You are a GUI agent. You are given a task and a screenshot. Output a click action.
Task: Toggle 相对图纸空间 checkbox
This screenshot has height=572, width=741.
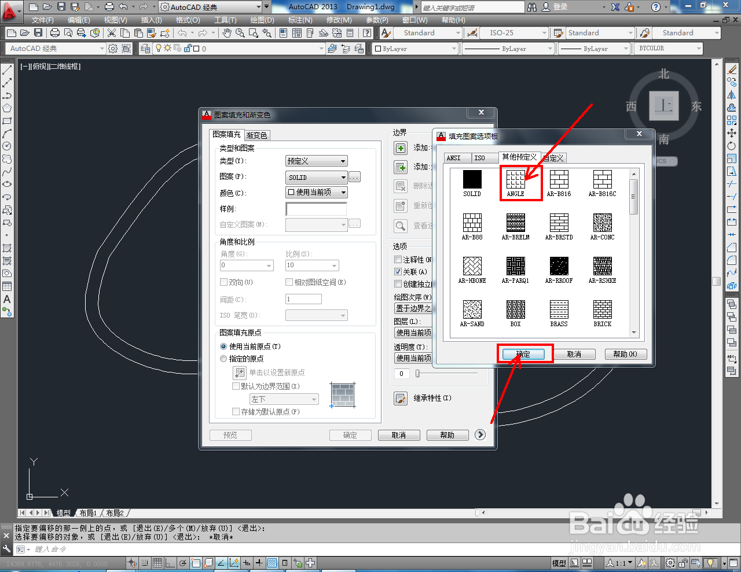[x=289, y=282]
